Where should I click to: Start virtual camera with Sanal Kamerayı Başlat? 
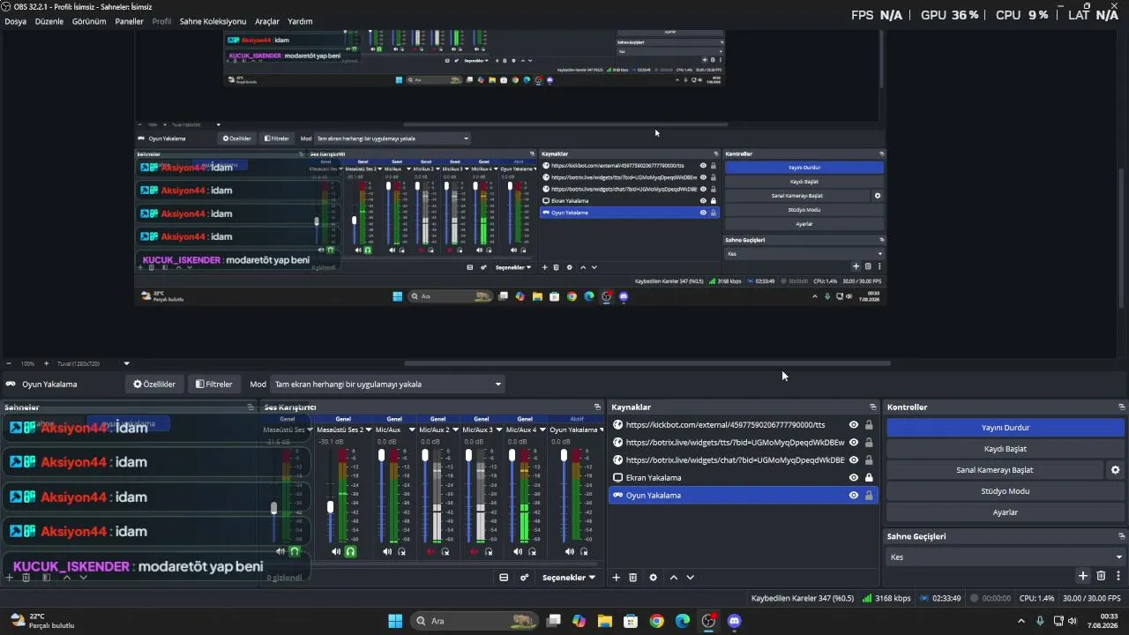995,470
